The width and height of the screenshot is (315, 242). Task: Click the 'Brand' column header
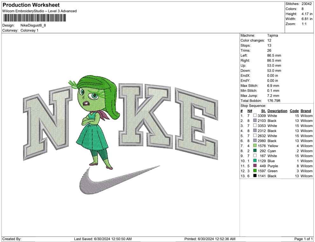click(x=306, y=111)
